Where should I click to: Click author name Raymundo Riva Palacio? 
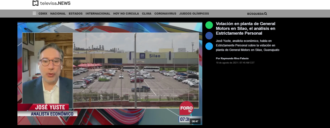(x=235, y=58)
